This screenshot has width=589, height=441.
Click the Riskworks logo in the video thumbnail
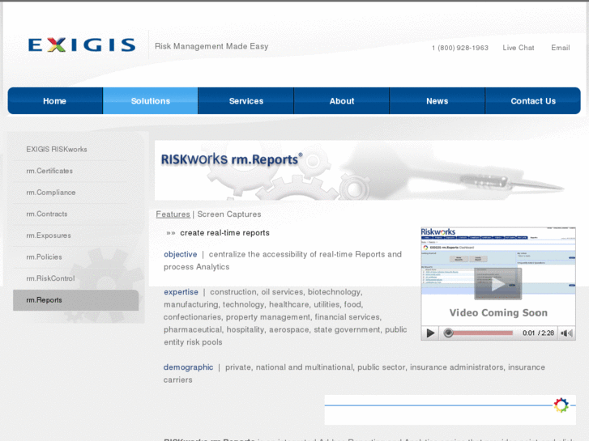click(438, 231)
